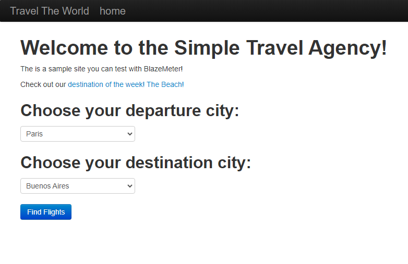Screen dimensions: 408x264
Task: Click the Find Flights button
Action: [46, 212]
